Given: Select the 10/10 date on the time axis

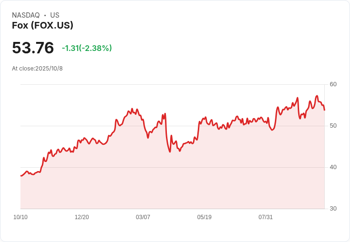Looking at the screenshot, I should coord(20,217).
